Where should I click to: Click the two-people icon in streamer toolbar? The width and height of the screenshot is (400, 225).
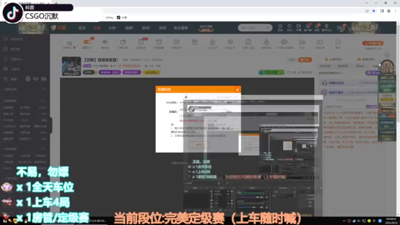302,42
